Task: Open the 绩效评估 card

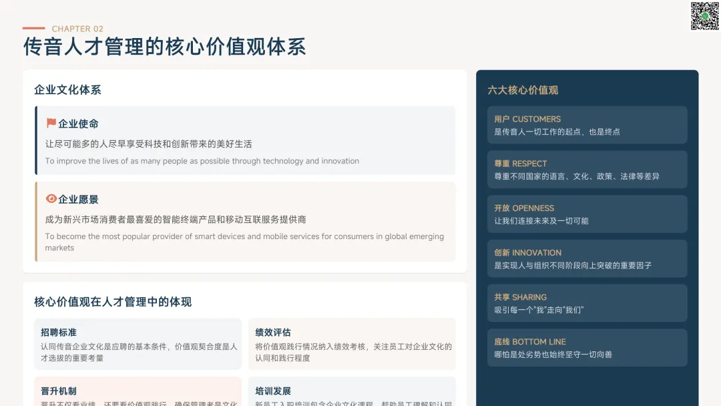Action: click(x=352, y=344)
